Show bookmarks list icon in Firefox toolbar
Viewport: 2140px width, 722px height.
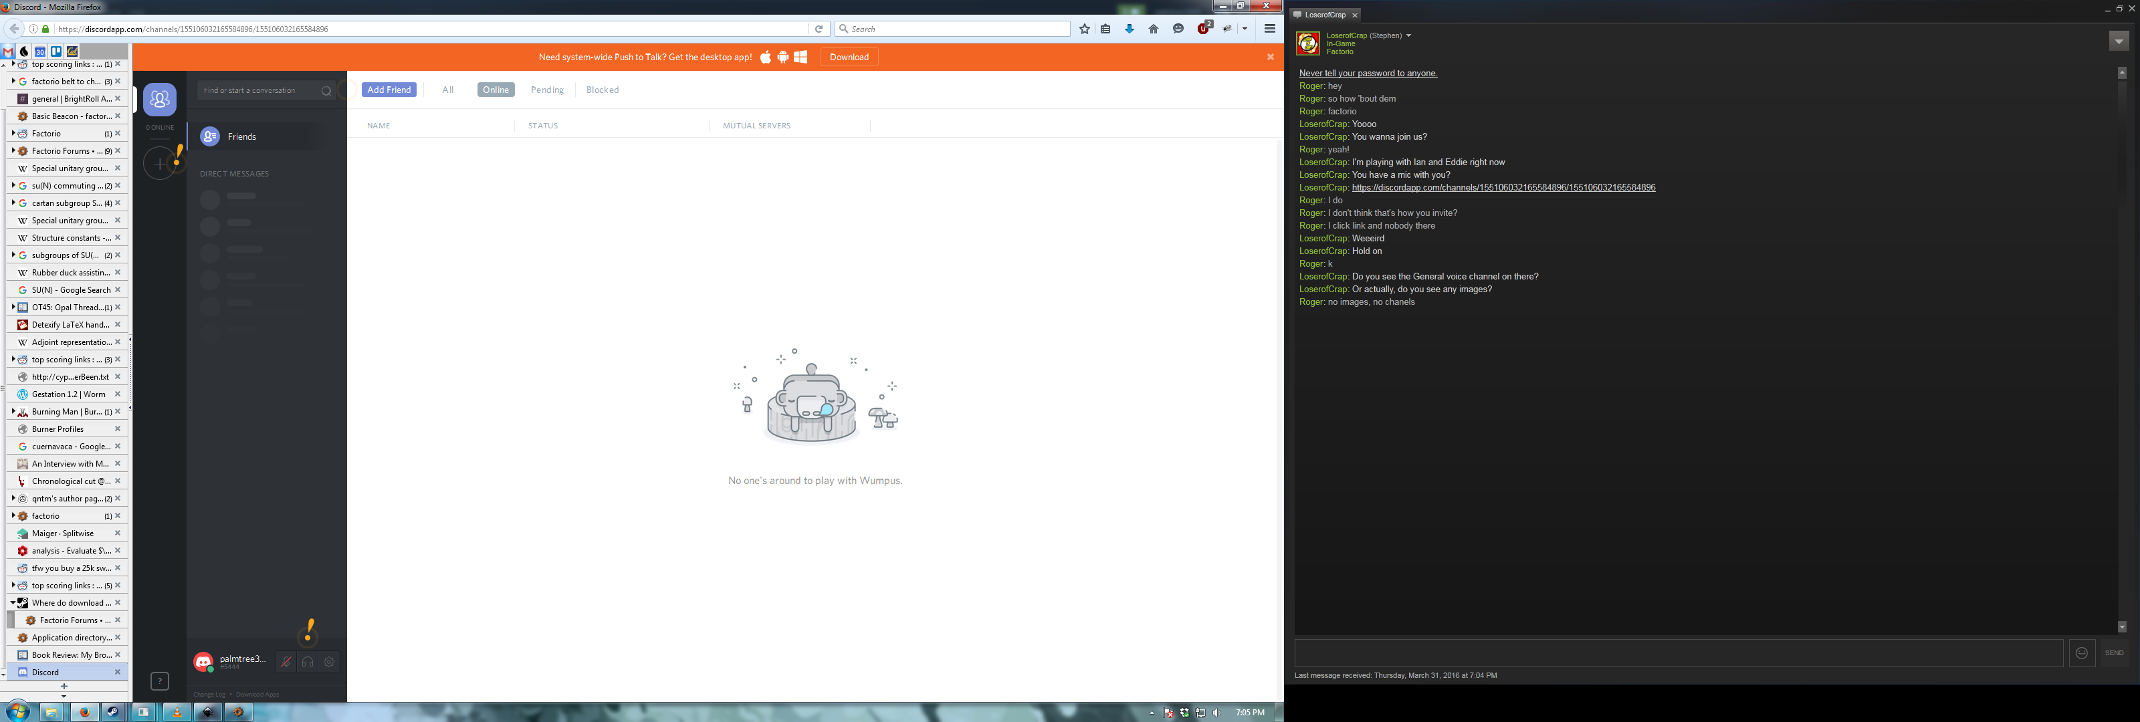click(1105, 29)
